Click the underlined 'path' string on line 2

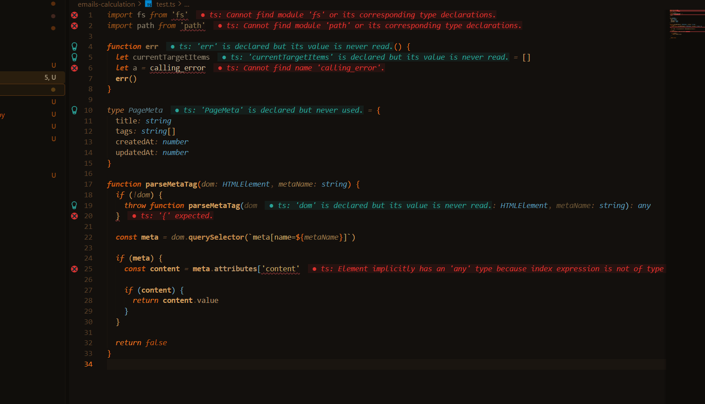tap(193, 25)
